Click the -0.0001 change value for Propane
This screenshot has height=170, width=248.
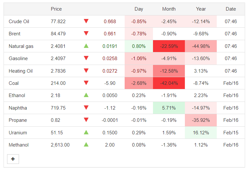pyautogui.click(x=110, y=120)
